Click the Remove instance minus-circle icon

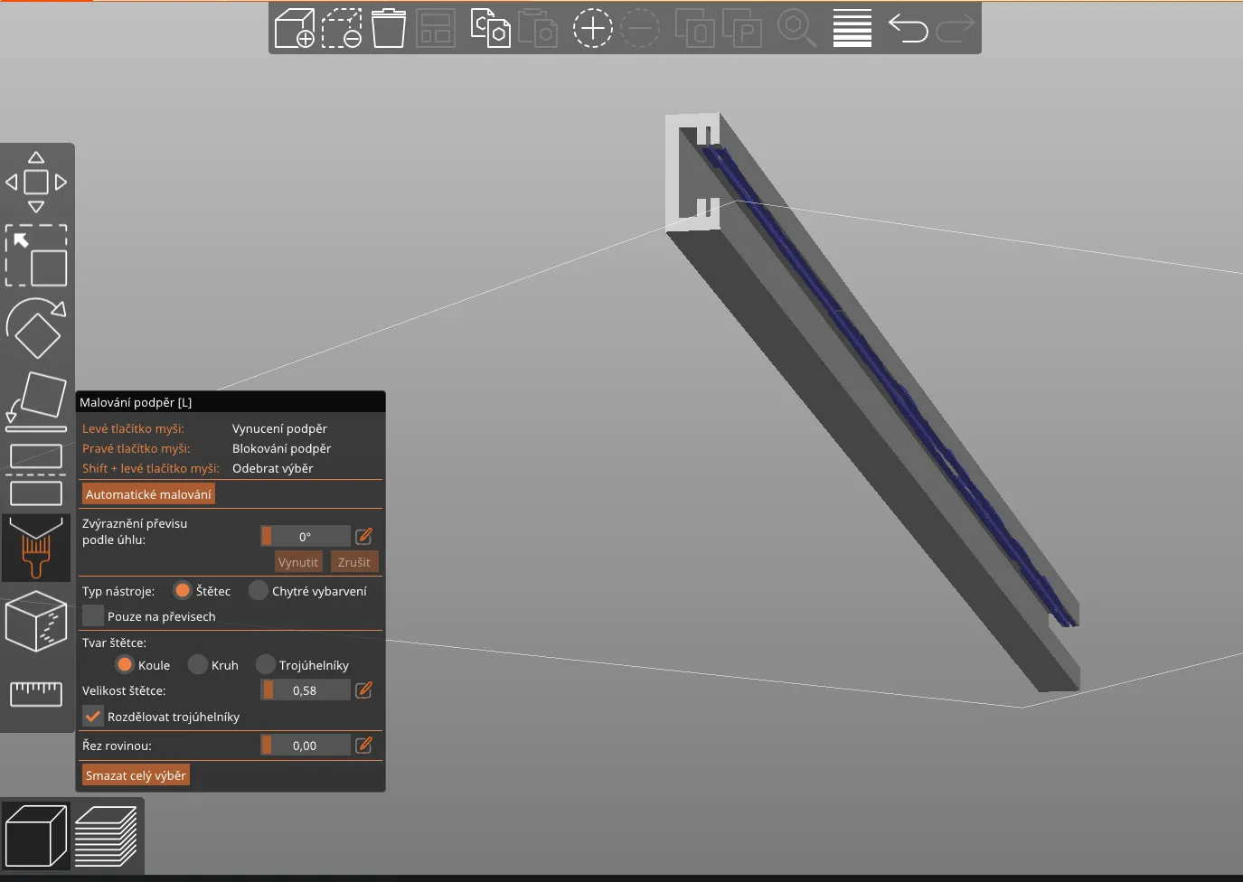640,28
